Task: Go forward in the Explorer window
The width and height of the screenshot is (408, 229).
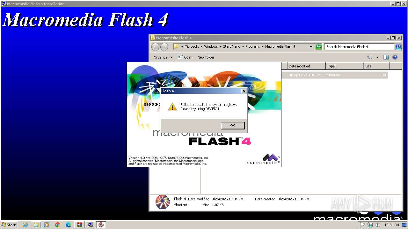Action: 164,47
